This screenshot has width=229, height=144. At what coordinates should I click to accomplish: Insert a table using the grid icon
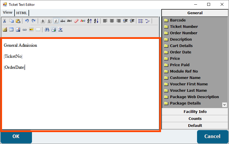(11, 30)
